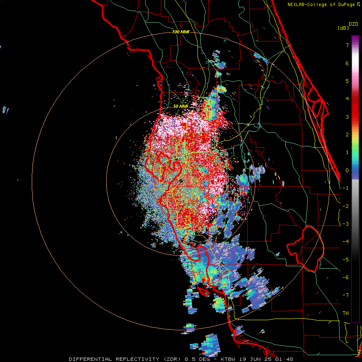Click the 6 value on the color scale
Image resolution: width=362 pixels, height=362 pixels.
347,63
